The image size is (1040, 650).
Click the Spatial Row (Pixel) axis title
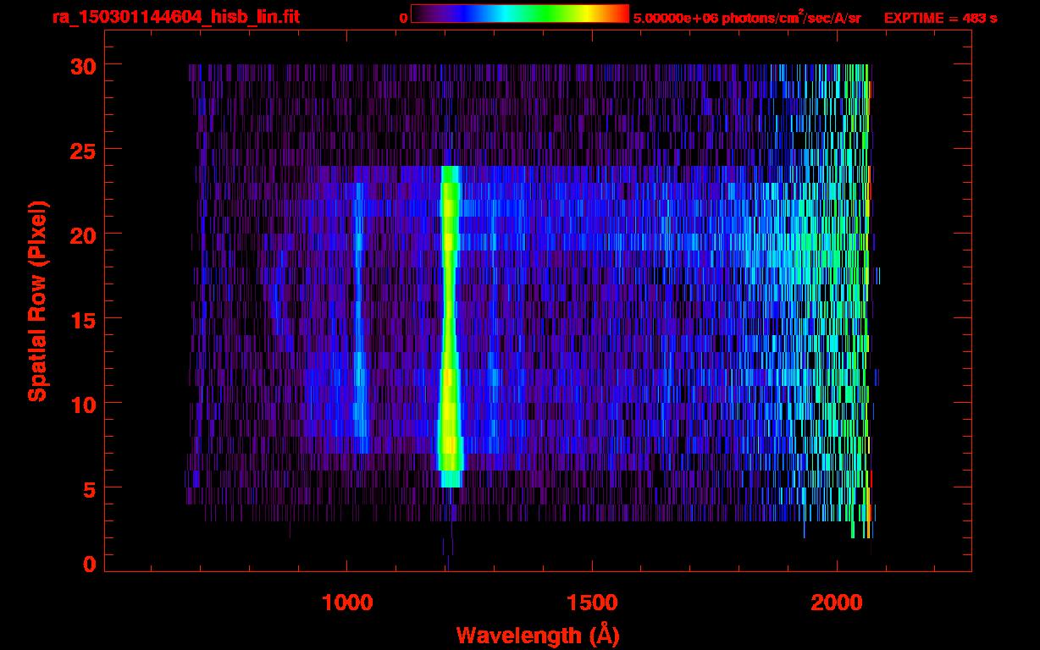[37, 300]
